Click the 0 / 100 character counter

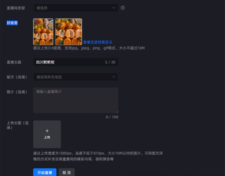(x=112, y=117)
